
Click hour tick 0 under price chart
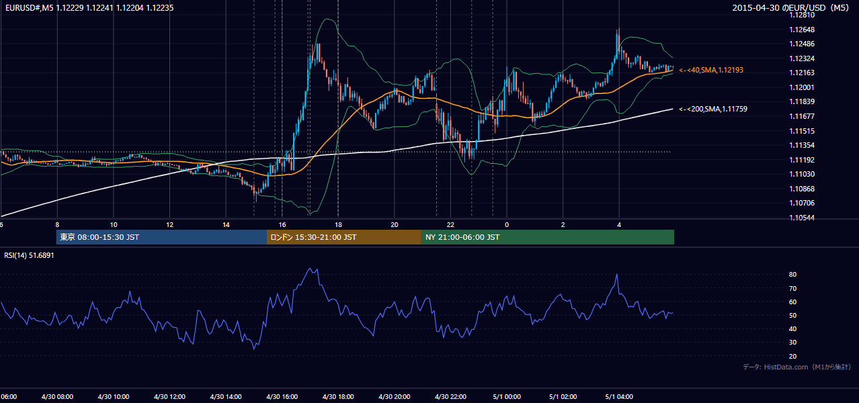[507, 224]
